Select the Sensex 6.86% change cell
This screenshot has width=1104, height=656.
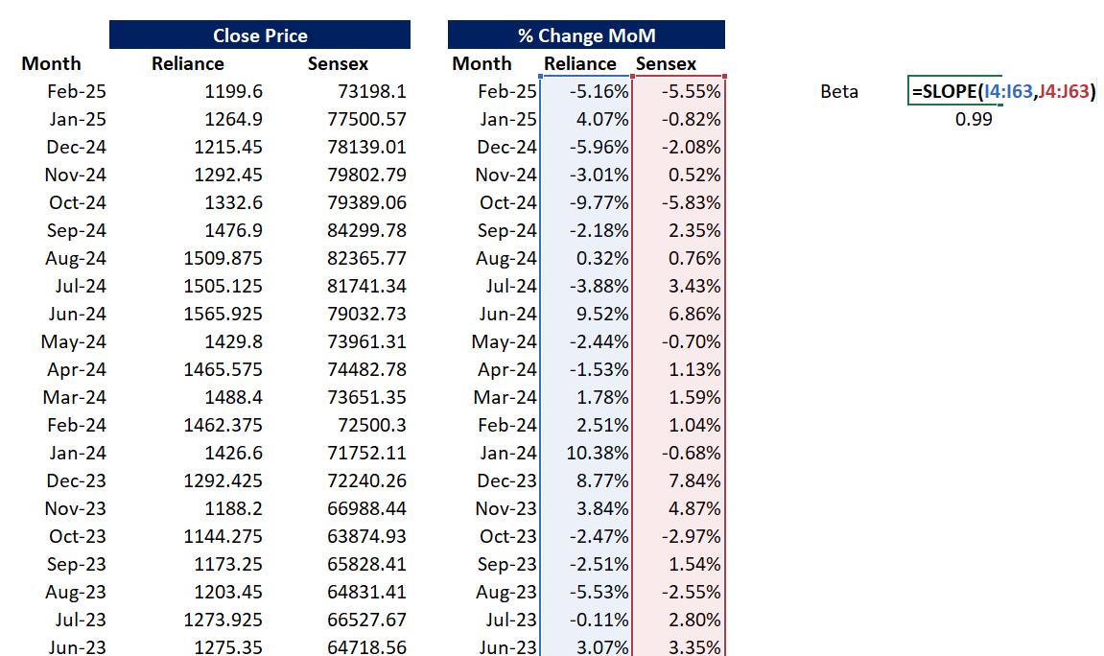[x=693, y=315]
